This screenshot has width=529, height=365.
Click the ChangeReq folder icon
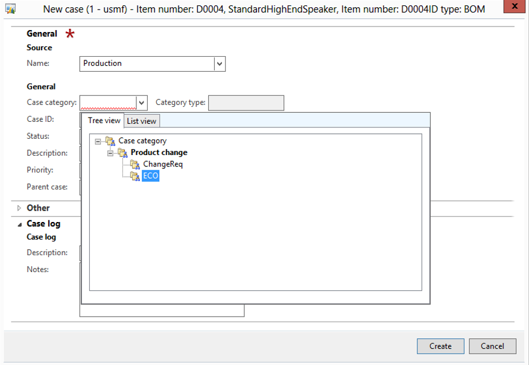point(135,164)
